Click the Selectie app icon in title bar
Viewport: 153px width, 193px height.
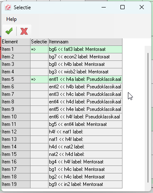click(8, 7)
